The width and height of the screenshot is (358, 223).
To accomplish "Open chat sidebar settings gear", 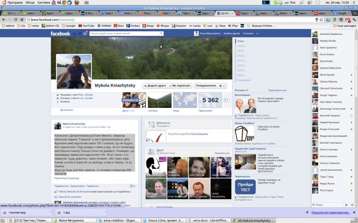I will (346, 205).
